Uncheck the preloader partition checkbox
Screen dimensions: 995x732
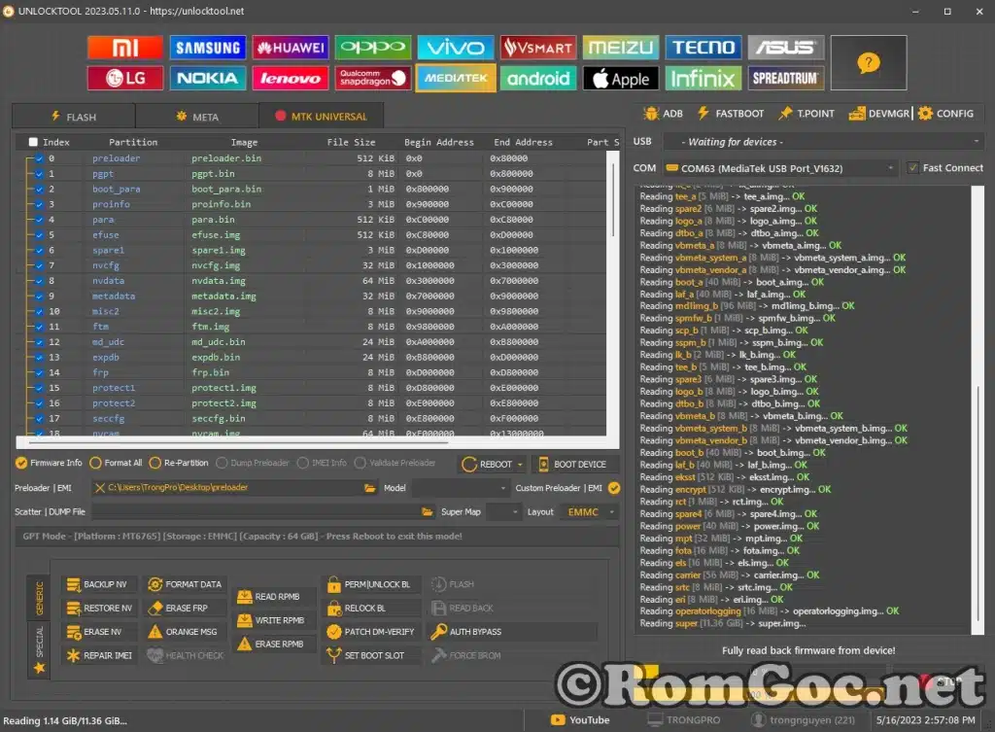point(39,158)
